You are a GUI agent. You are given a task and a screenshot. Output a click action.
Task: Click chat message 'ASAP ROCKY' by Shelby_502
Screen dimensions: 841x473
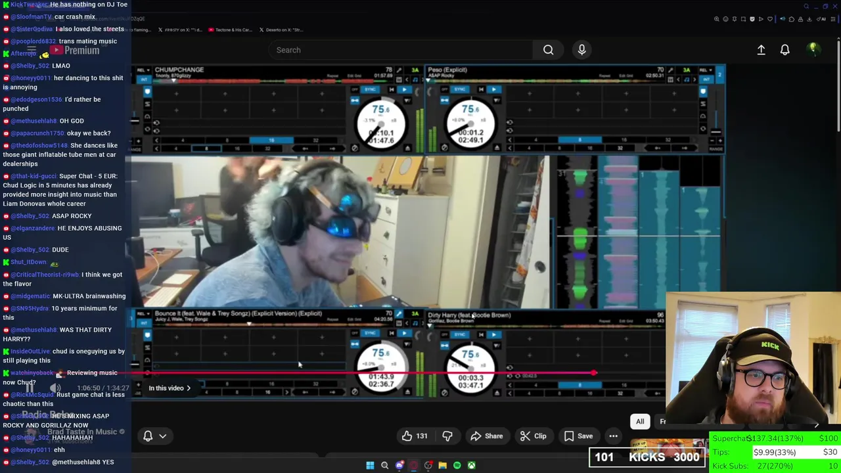(x=47, y=216)
